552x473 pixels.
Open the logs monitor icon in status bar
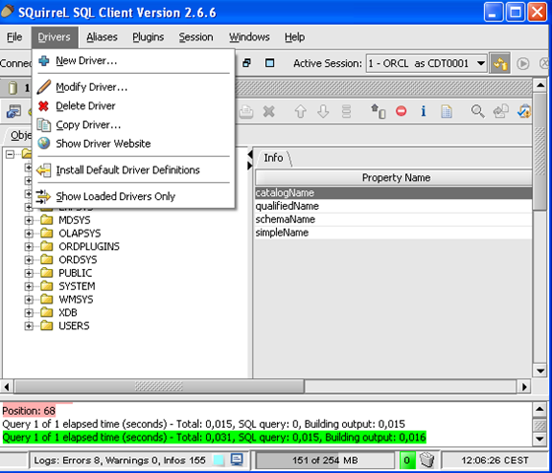click(x=237, y=459)
